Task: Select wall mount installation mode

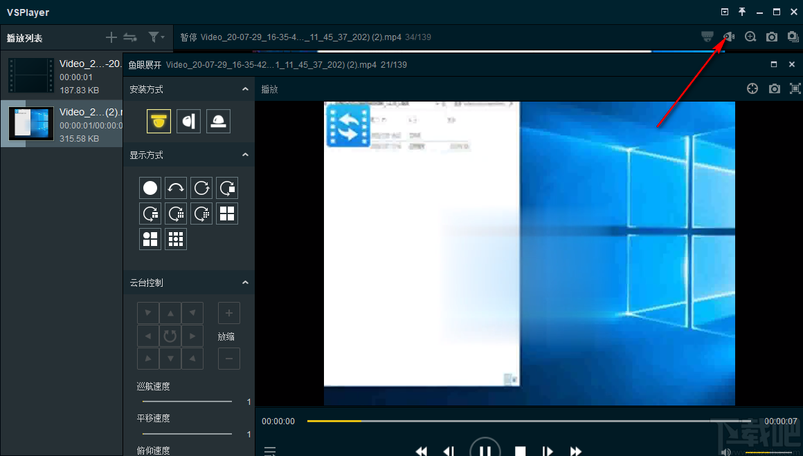Action: [188, 121]
